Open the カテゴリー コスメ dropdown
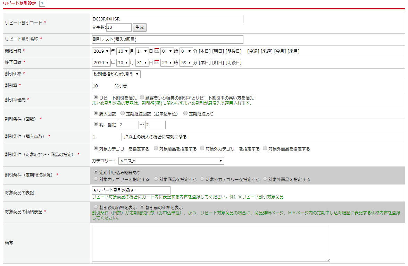The width and height of the screenshot is (408, 266). click(171, 161)
